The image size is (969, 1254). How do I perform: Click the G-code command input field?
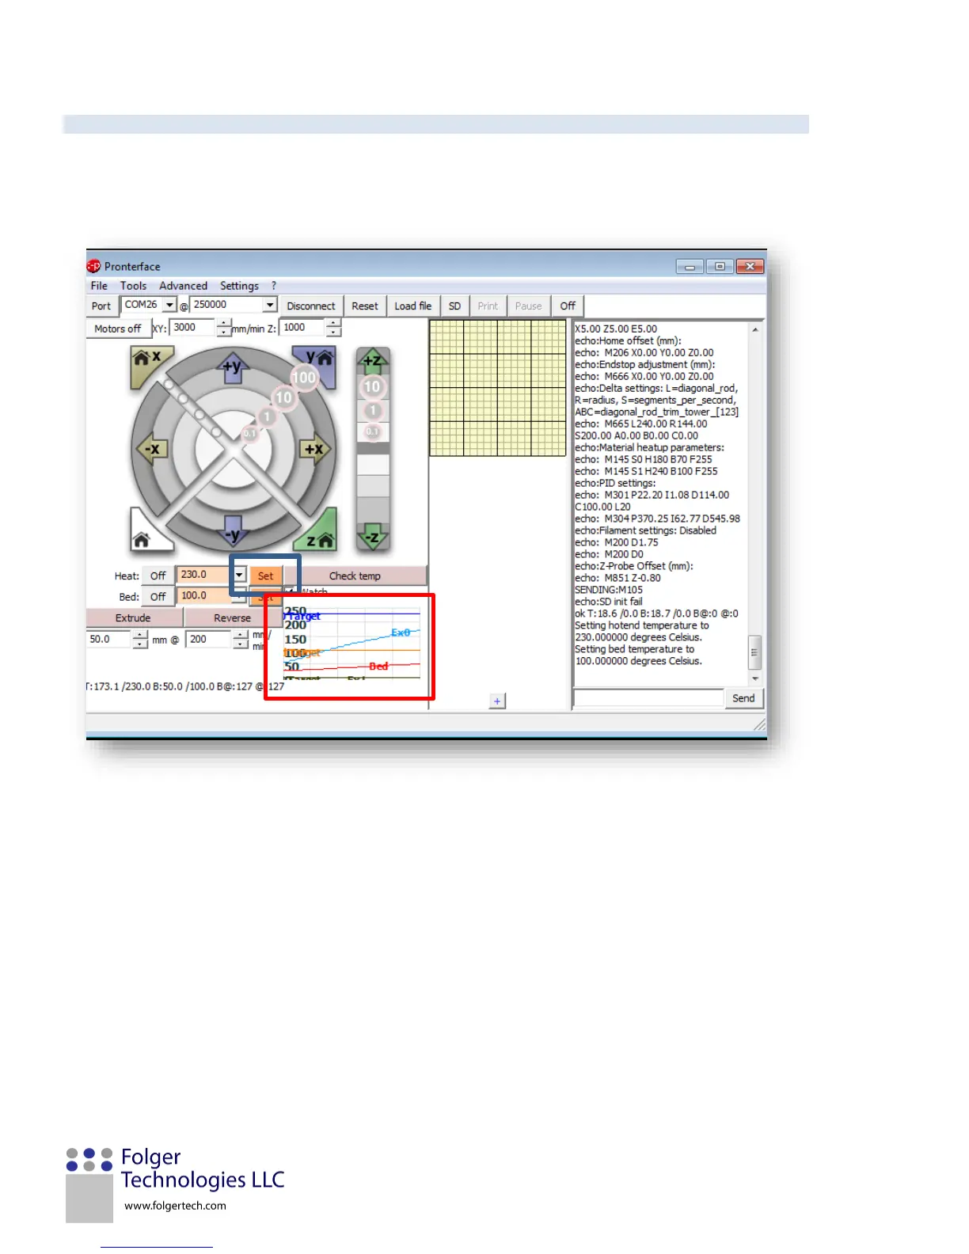pyautogui.click(x=648, y=698)
